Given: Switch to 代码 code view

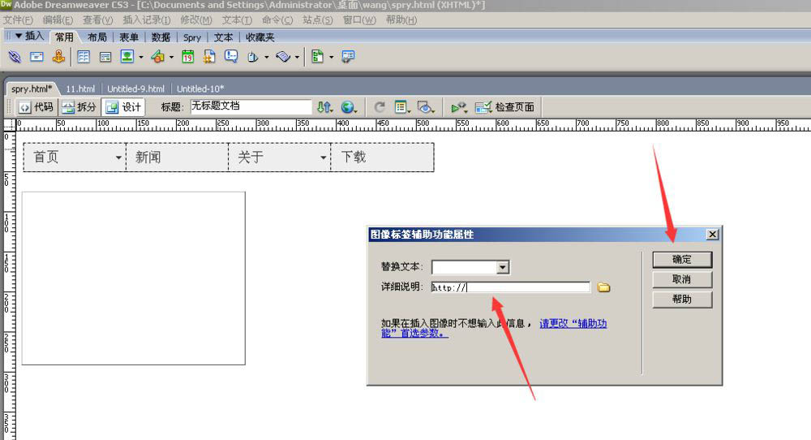Looking at the screenshot, I should click(x=36, y=107).
